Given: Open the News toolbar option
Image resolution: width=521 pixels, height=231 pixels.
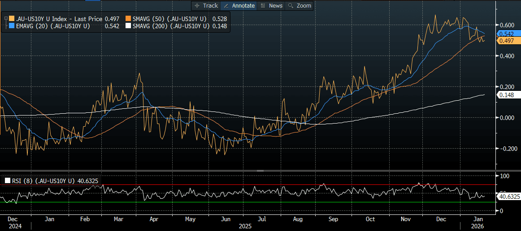Looking at the screenshot, I should [275, 6].
